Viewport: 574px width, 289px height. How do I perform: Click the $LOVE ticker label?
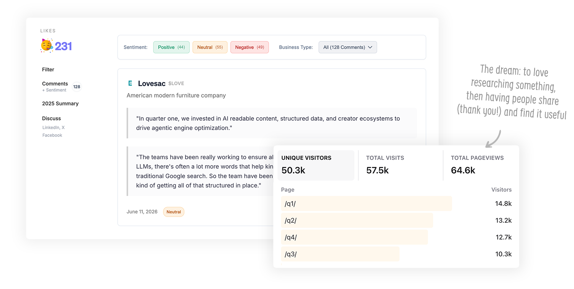click(176, 84)
